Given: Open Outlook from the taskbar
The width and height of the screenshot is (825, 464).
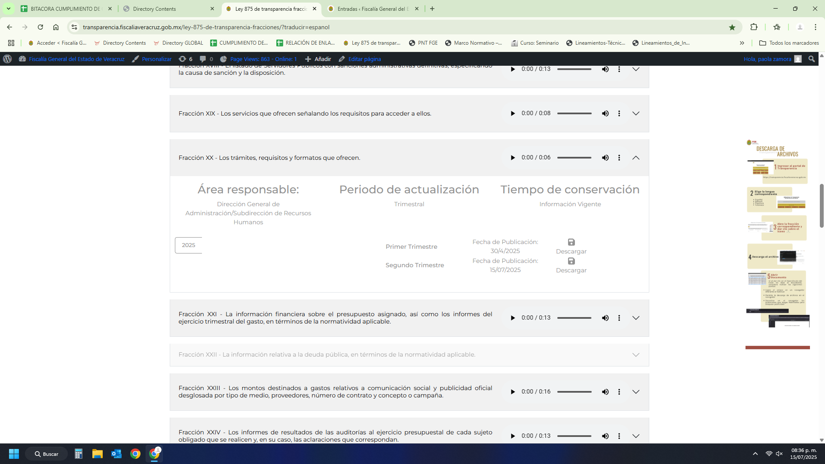Looking at the screenshot, I should tap(116, 454).
